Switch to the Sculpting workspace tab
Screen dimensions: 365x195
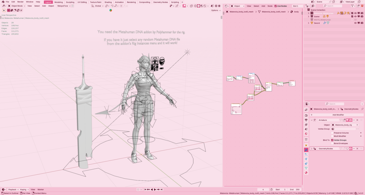pyautogui.click(x=70, y=2)
